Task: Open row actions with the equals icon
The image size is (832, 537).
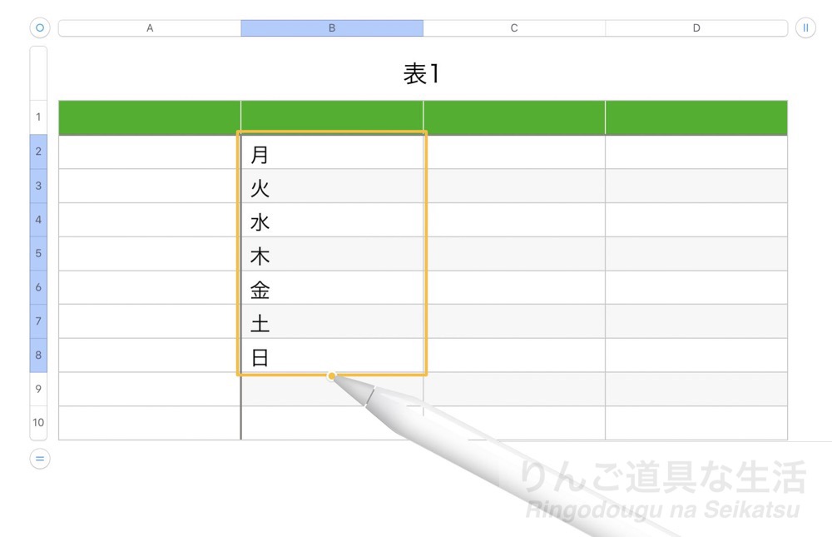Action: (x=38, y=459)
